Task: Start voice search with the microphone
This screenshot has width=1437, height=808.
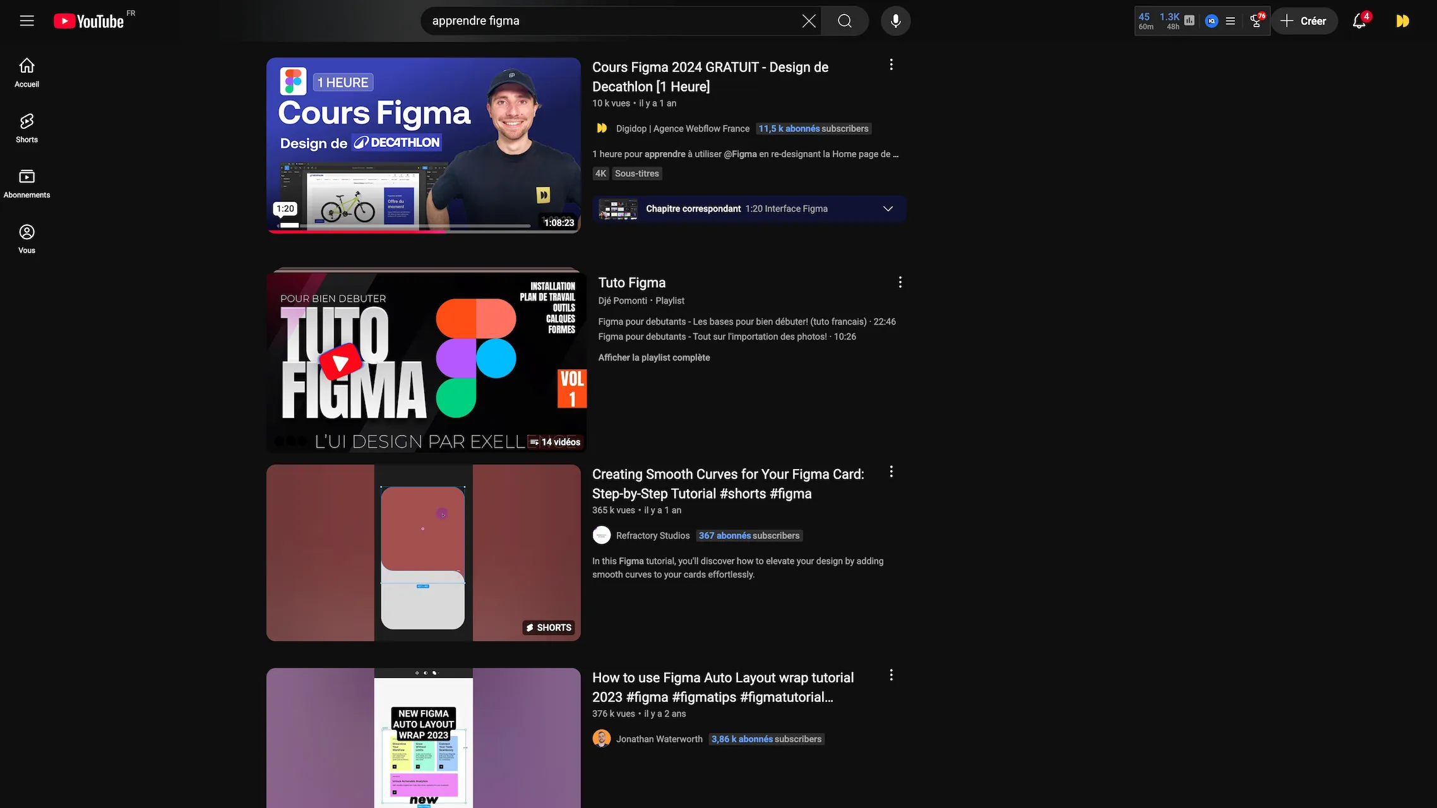Action: click(895, 21)
